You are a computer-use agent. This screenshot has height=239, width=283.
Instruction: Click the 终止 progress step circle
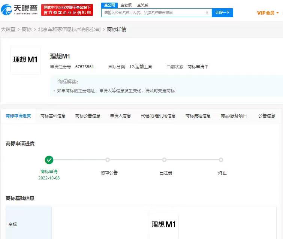coord(221,160)
